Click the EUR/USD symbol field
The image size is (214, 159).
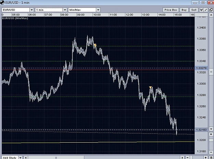pyautogui.click(x=16, y=10)
